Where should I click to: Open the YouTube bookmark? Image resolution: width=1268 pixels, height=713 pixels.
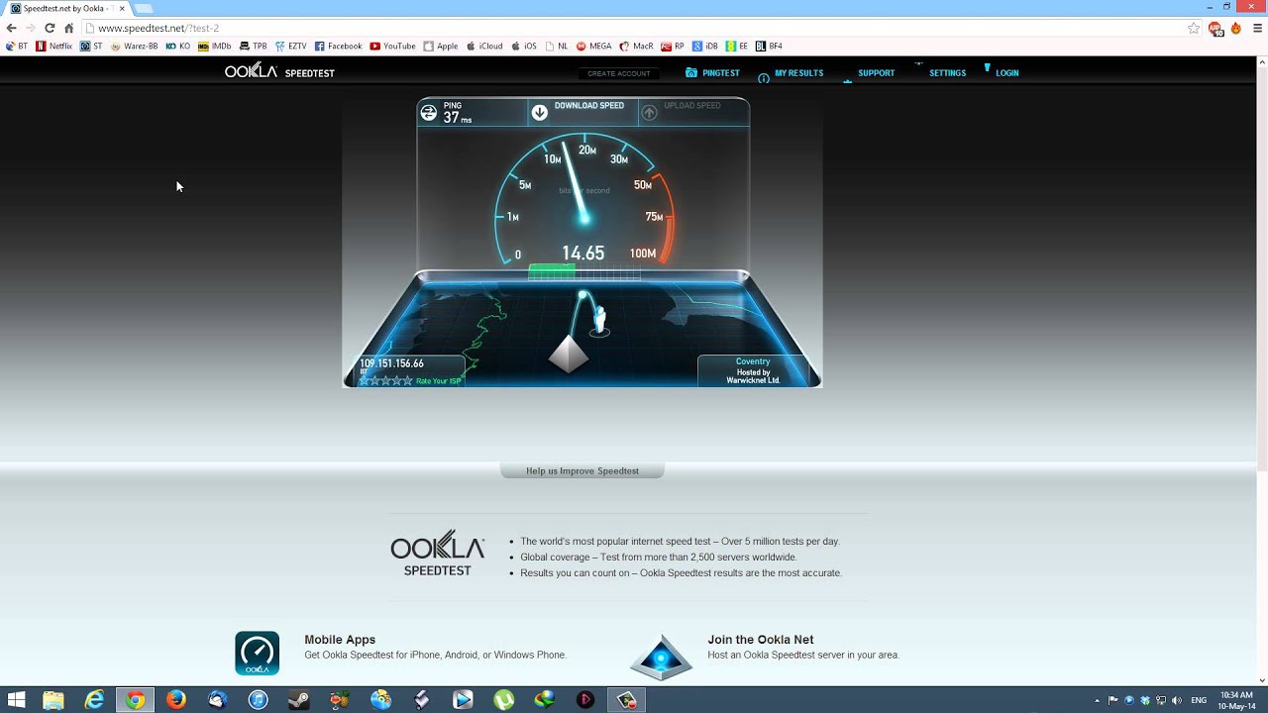tap(393, 46)
